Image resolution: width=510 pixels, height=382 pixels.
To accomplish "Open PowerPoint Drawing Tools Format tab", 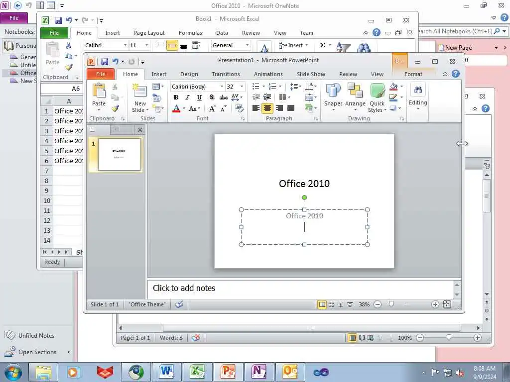I will pos(413,74).
